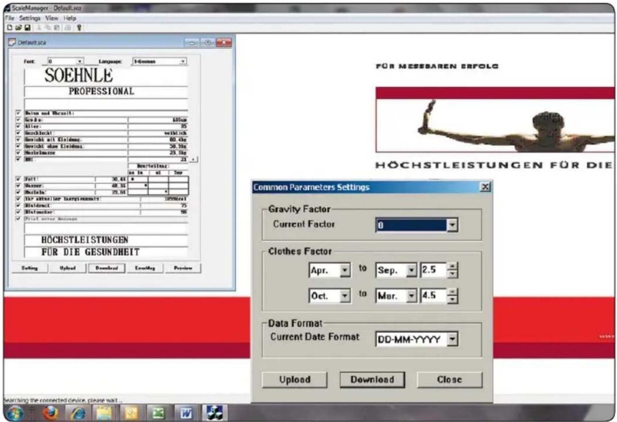Increase the 2.5 clothes factor spinner

[x=452, y=266]
